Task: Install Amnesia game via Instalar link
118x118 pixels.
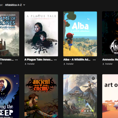Action: [107, 64]
